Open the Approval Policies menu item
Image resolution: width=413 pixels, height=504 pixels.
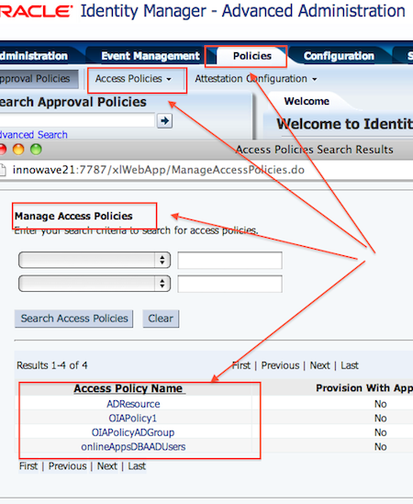(35, 79)
